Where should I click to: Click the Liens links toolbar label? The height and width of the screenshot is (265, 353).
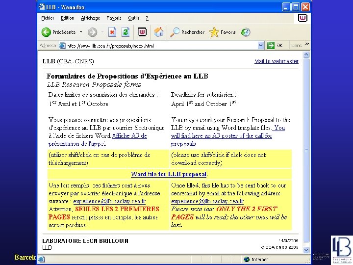(296, 46)
